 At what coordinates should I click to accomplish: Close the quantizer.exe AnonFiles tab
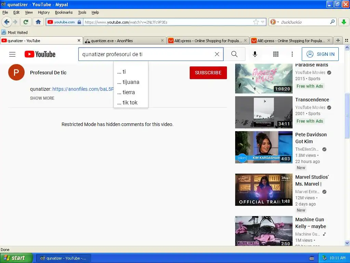pos(162,40)
